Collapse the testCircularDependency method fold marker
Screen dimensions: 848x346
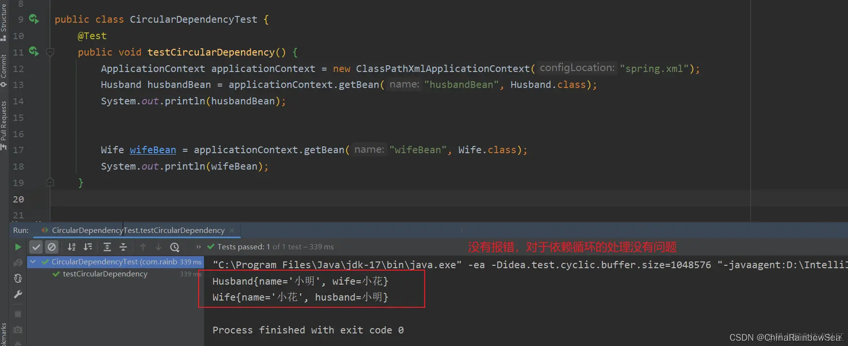(50, 52)
